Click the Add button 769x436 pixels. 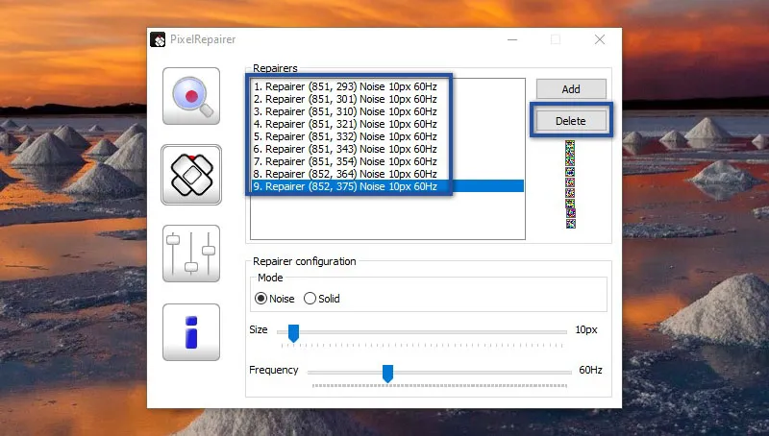click(x=571, y=89)
